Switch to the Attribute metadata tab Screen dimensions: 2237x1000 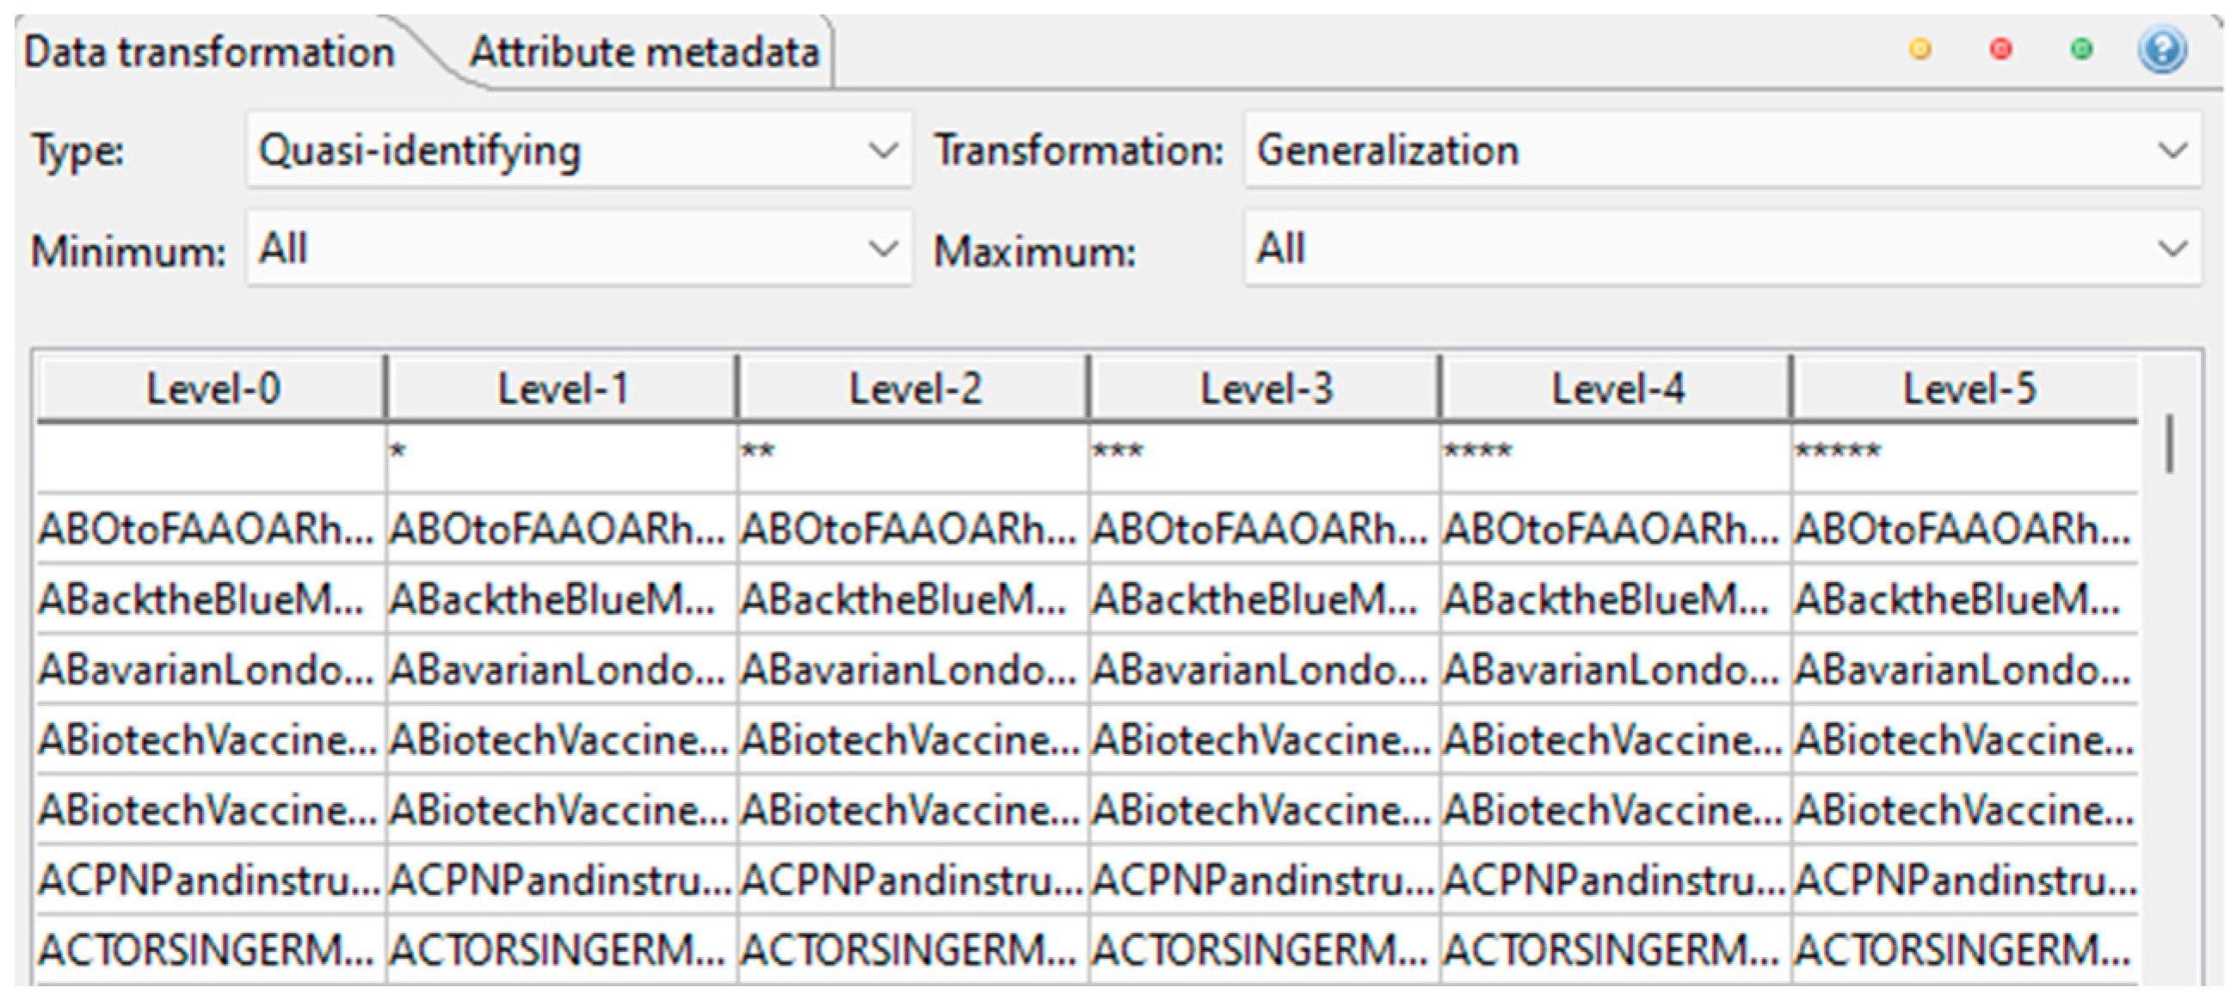[644, 52]
